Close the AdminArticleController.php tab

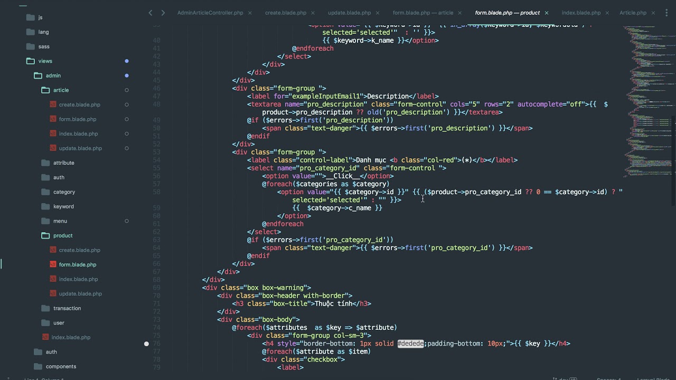click(250, 13)
